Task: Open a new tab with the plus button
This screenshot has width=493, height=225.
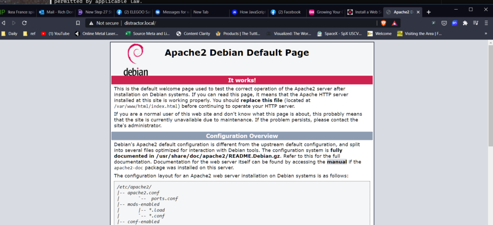Action: click(x=428, y=12)
